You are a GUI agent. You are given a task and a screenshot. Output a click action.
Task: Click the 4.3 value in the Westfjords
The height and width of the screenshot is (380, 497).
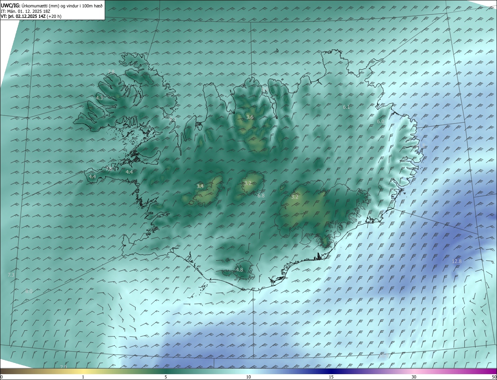[x=99, y=98]
